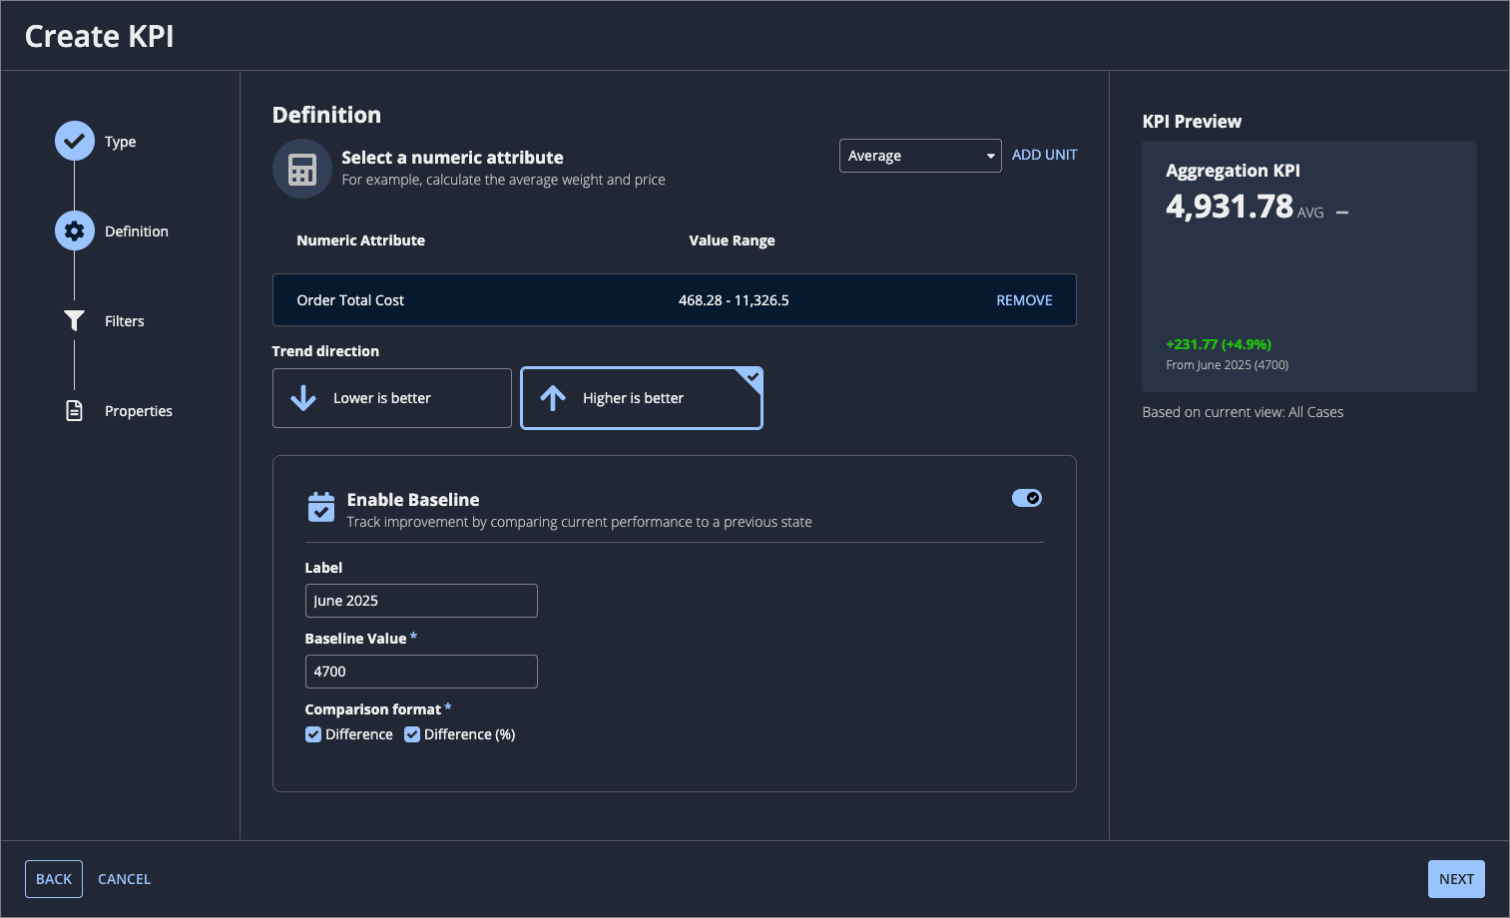Click the From June 2025 (4700) text

[1228, 365]
